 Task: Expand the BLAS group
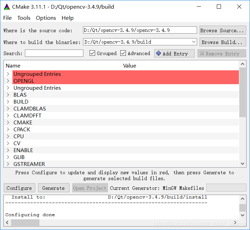8,95
